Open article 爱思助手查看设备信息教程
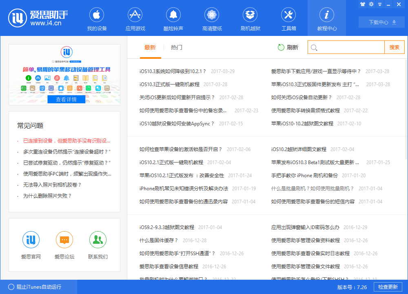 click(x=169, y=266)
